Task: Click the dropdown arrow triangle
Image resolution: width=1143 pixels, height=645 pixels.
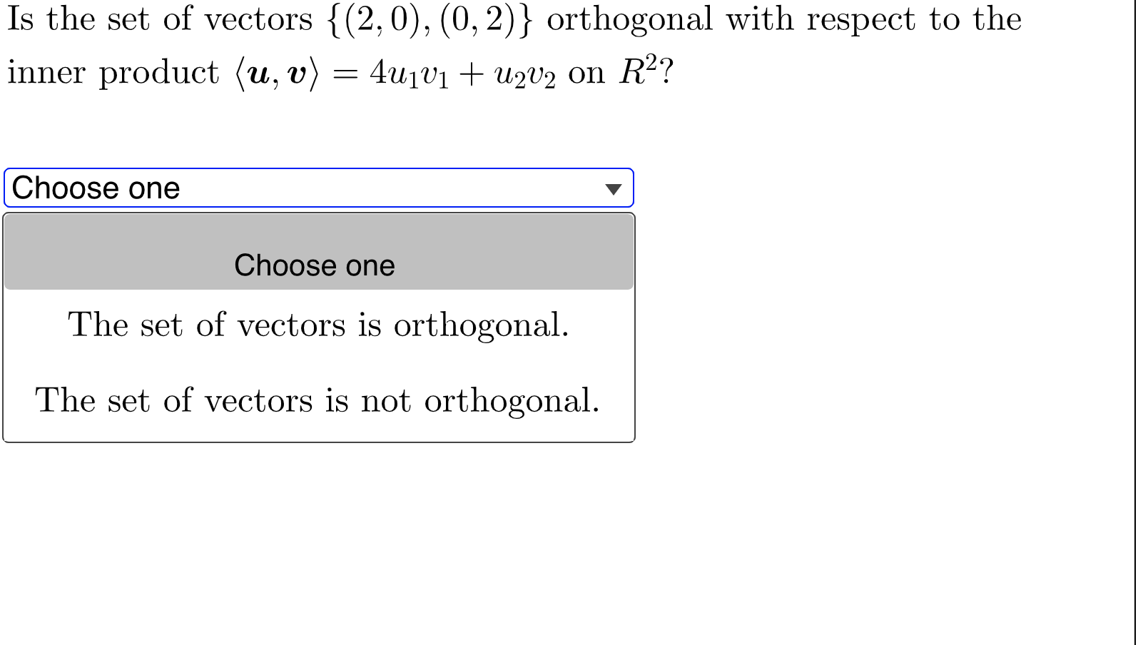Action: [614, 190]
